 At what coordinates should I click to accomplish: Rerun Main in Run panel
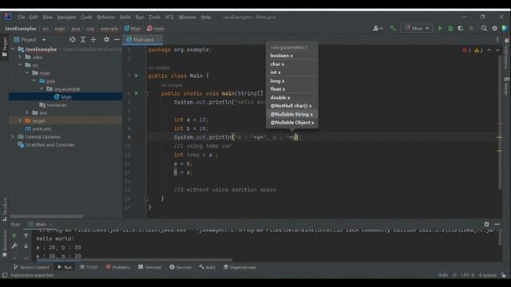14,235
